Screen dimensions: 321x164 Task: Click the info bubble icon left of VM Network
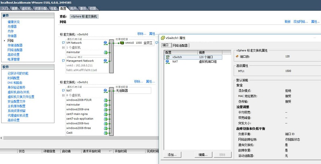63,43
